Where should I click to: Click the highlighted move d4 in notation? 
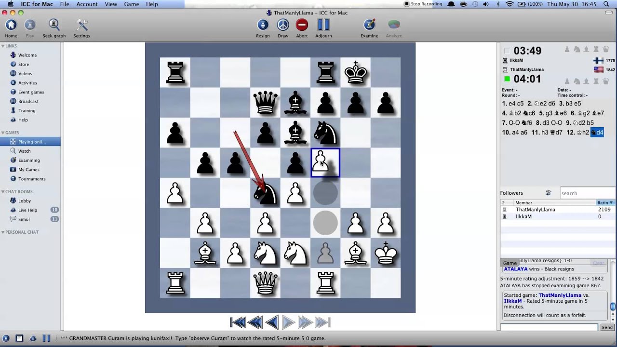click(x=597, y=133)
